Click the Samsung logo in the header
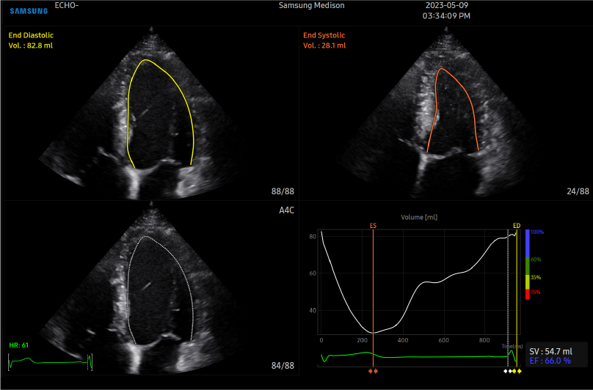Screen dimensions: 593x390 (29, 11)
